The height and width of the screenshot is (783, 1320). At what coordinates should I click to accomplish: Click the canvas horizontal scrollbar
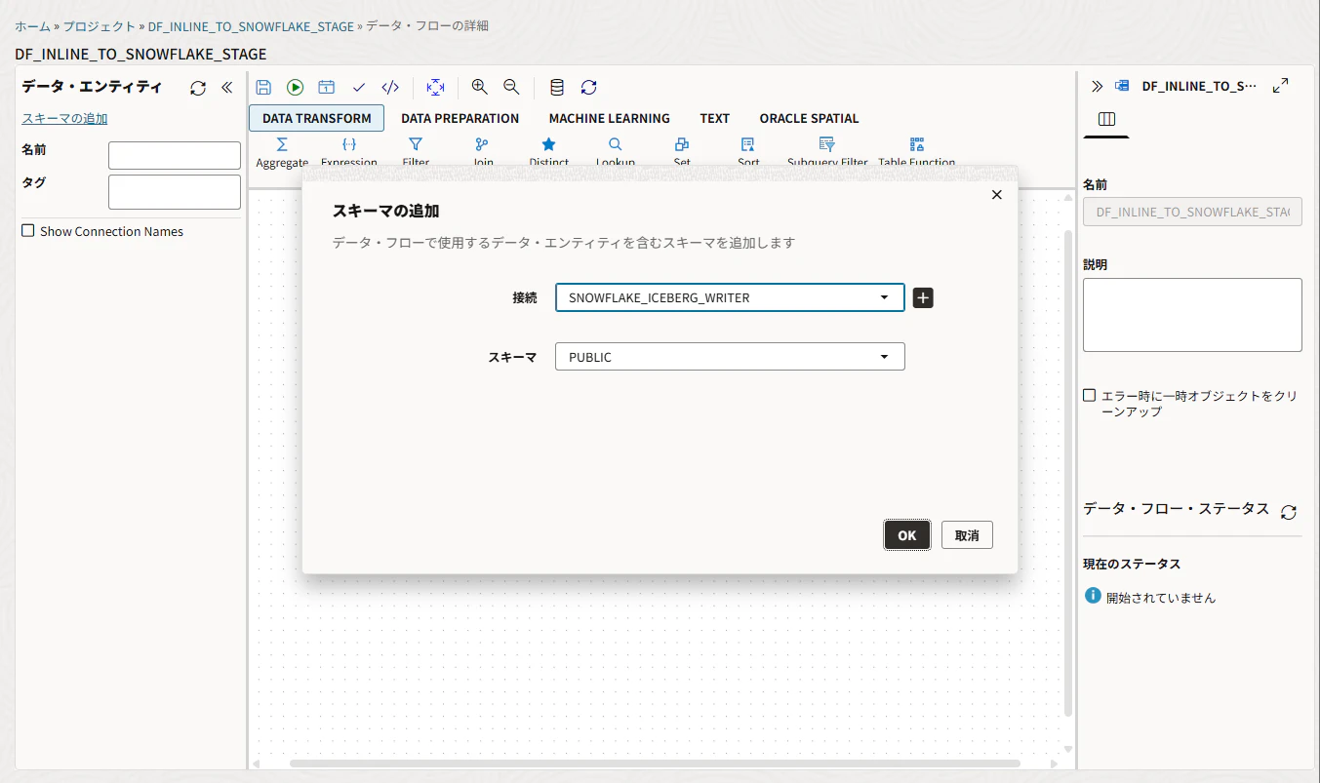pos(655,763)
